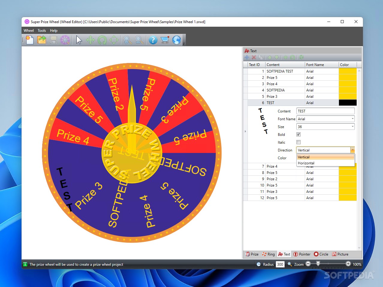The image size is (383, 287).
Task: Open the main toolbar overflow options arrow
Action: tap(184, 44)
